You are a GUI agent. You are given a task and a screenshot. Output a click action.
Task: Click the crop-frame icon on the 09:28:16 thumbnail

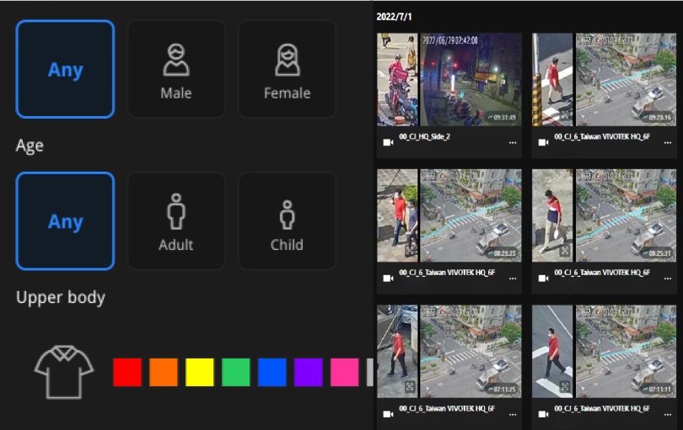565,115
